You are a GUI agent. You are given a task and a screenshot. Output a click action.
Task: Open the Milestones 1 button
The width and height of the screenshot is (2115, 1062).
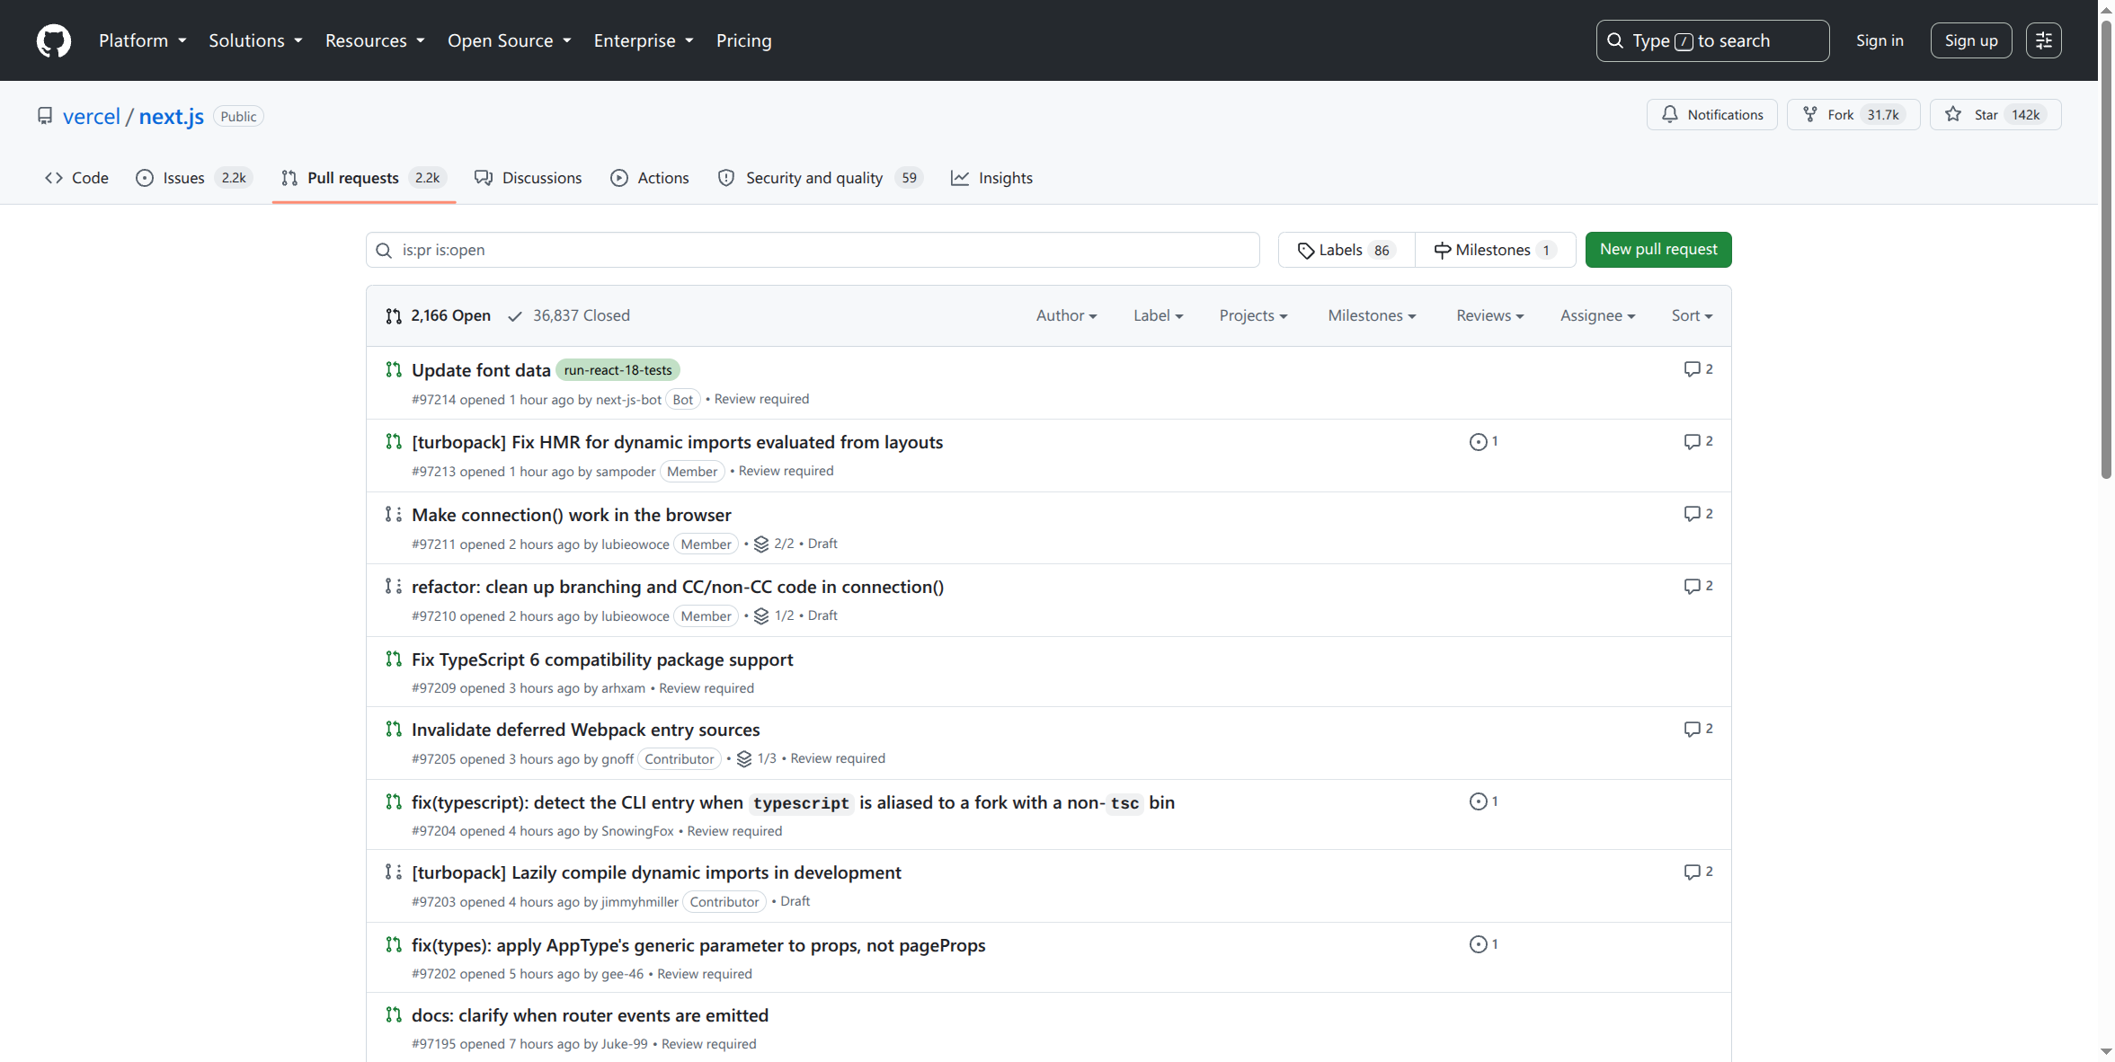pyautogui.click(x=1496, y=250)
